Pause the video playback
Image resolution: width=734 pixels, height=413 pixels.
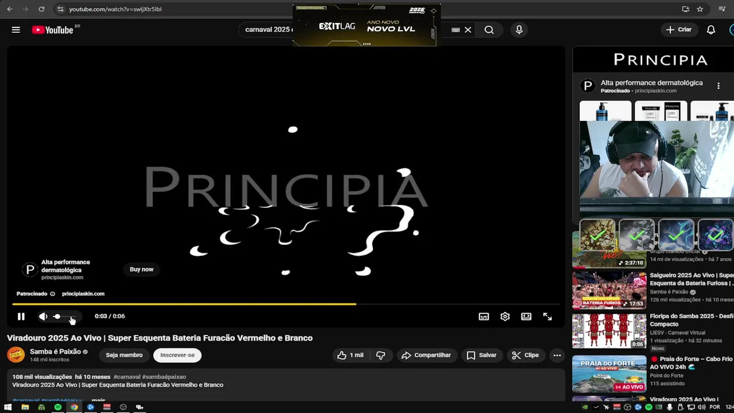coord(21,316)
